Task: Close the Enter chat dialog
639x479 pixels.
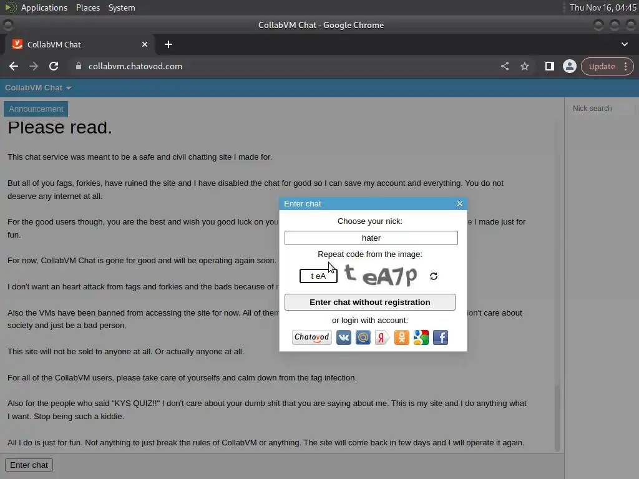Action: click(460, 204)
